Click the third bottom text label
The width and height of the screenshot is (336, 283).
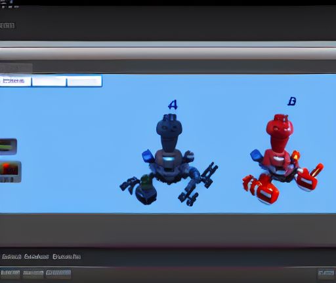coord(67,257)
